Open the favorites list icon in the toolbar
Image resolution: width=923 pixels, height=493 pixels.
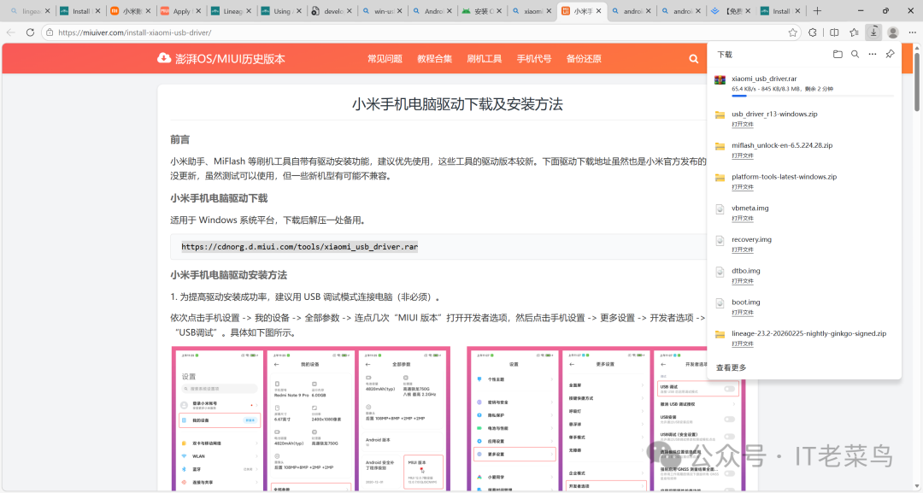click(855, 32)
